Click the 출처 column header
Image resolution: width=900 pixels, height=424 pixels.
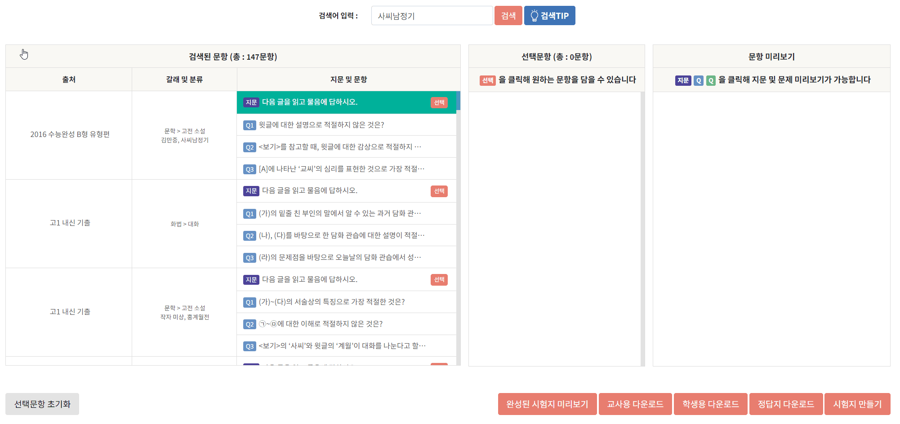pos(69,79)
